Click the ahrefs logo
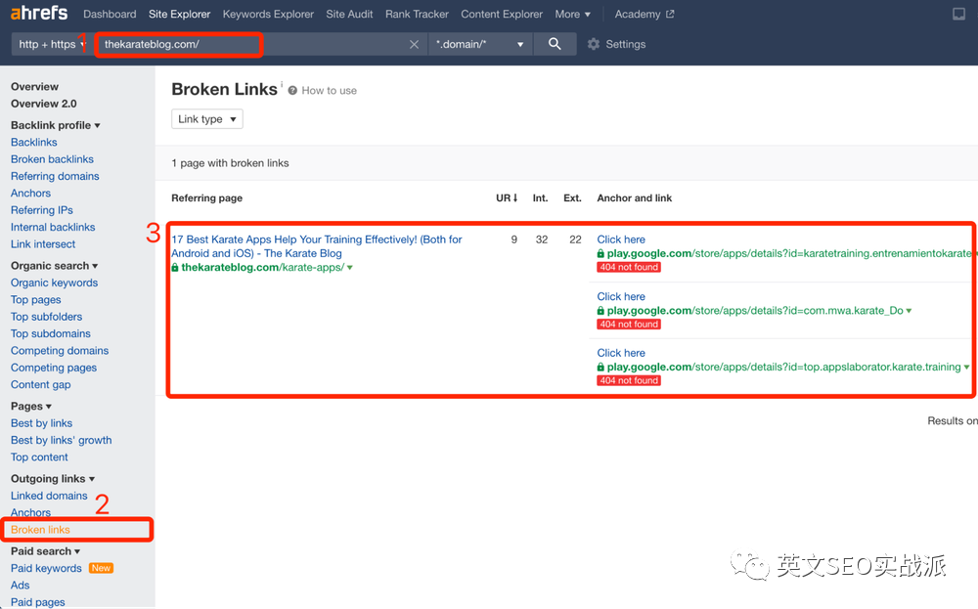This screenshot has width=978, height=609. click(x=39, y=13)
